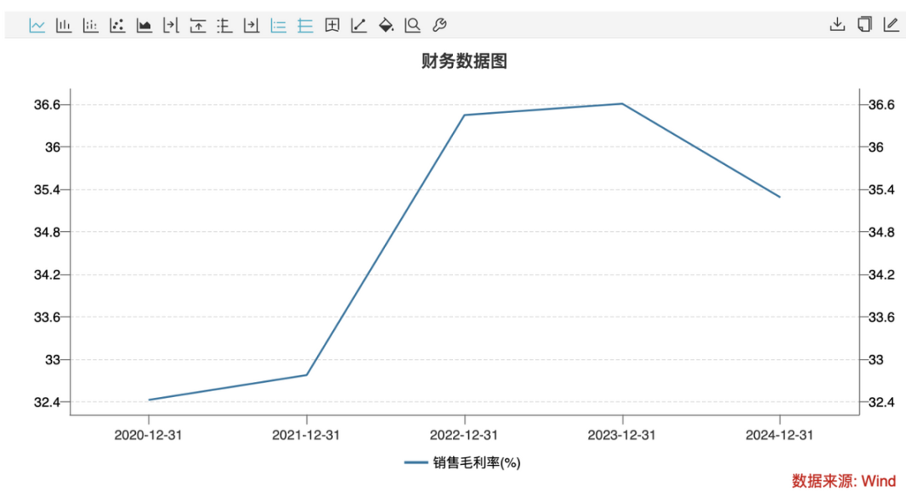Click the trend line tool icon

tap(359, 25)
